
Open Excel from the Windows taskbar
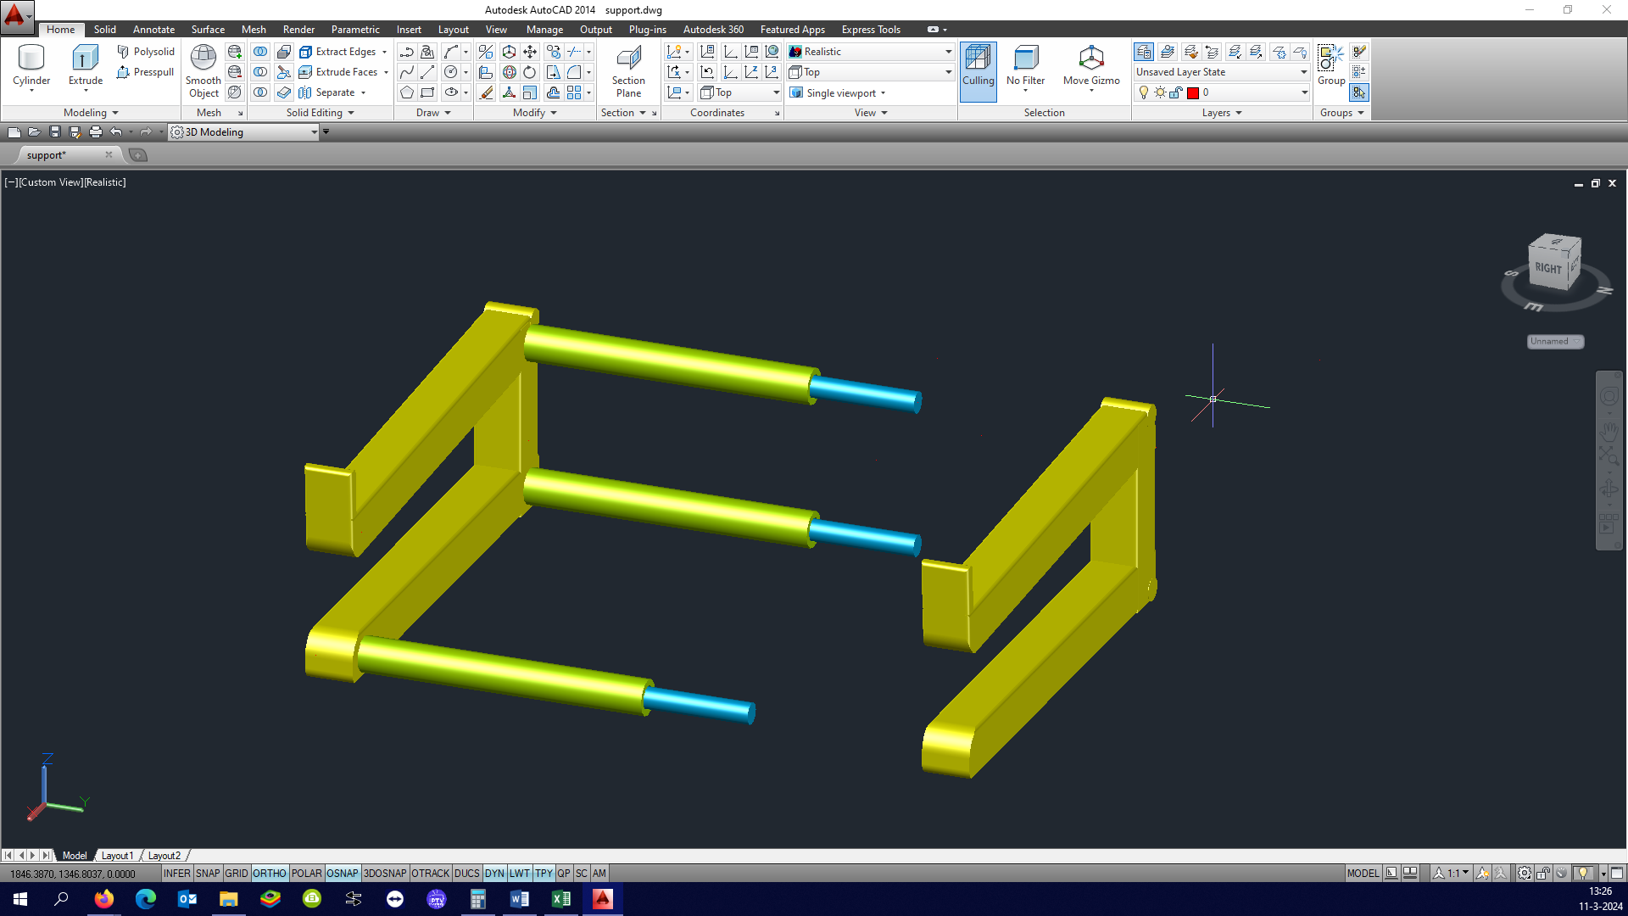pyautogui.click(x=560, y=899)
